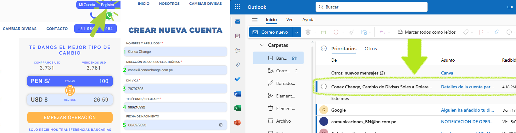Click the select-all messages circle checkbox
This screenshot has width=516, height=133.
click(x=324, y=48)
